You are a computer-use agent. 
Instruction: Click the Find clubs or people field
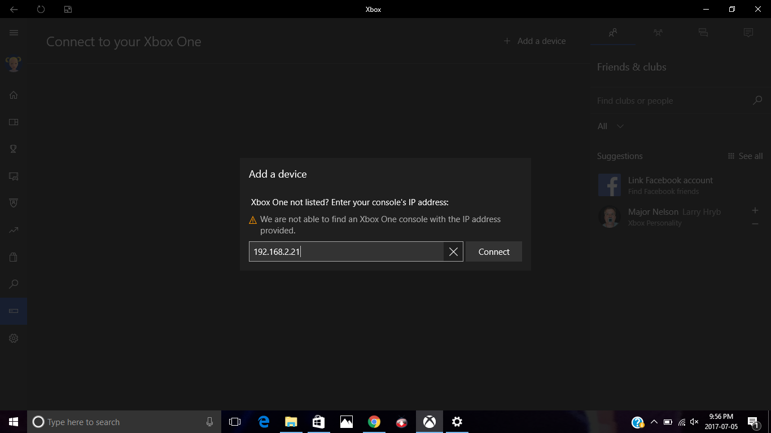672,101
